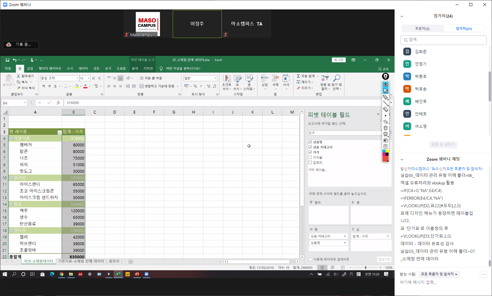
Task: Click the 토론자(3) panelists tab
Action: pos(422,29)
